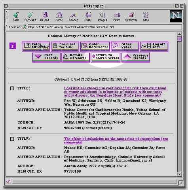Click the vertical scrollbar thumb
This screenshot has height=190, width=188.
[x=179, y=39]
